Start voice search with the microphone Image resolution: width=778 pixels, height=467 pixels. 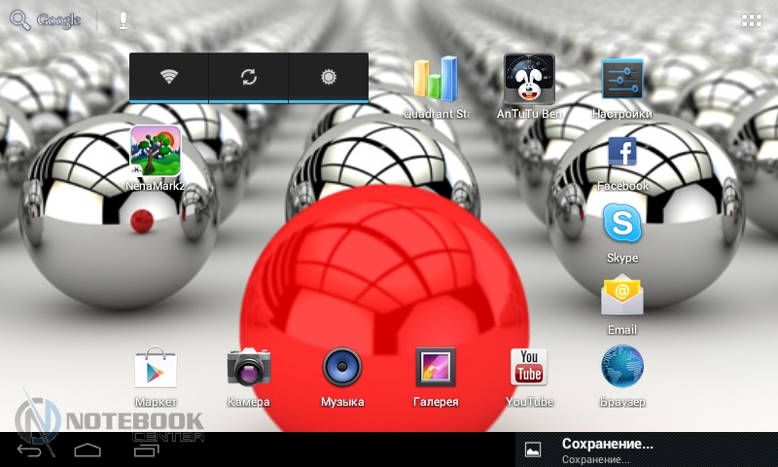124,19
